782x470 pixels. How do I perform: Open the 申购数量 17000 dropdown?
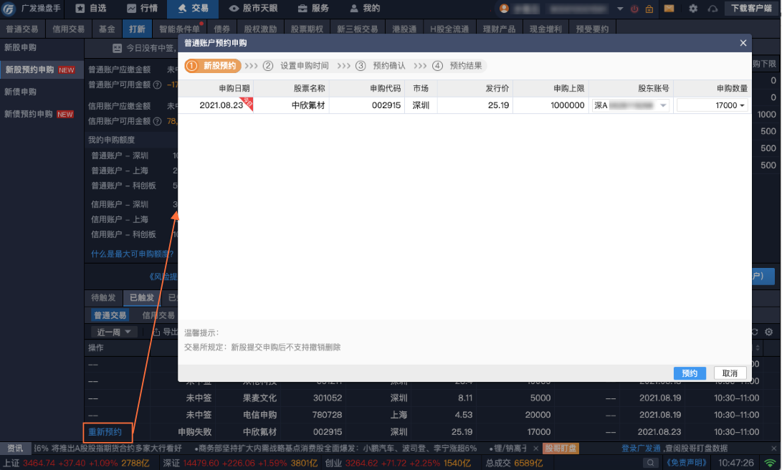click(x=712, y=105)
